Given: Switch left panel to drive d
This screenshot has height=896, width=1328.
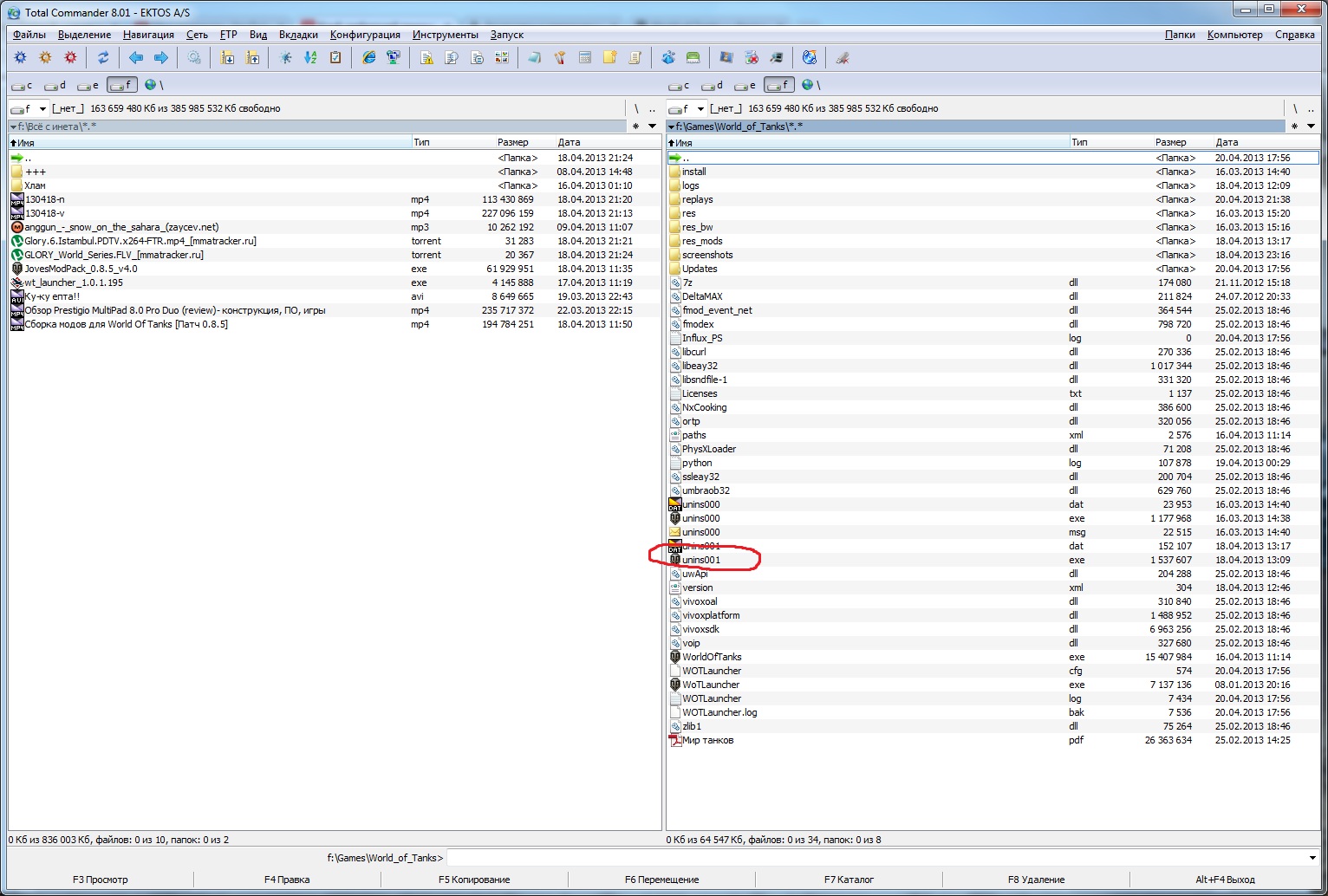Looking at the screenshot, I should [55, 85].
